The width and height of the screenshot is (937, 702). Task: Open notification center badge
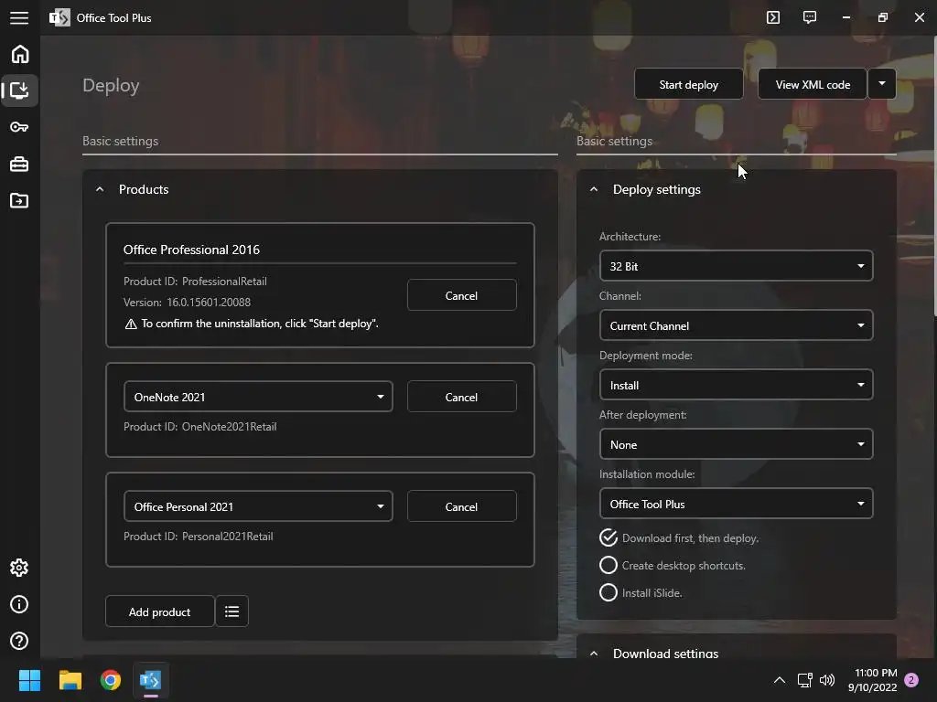coord(911,680)
